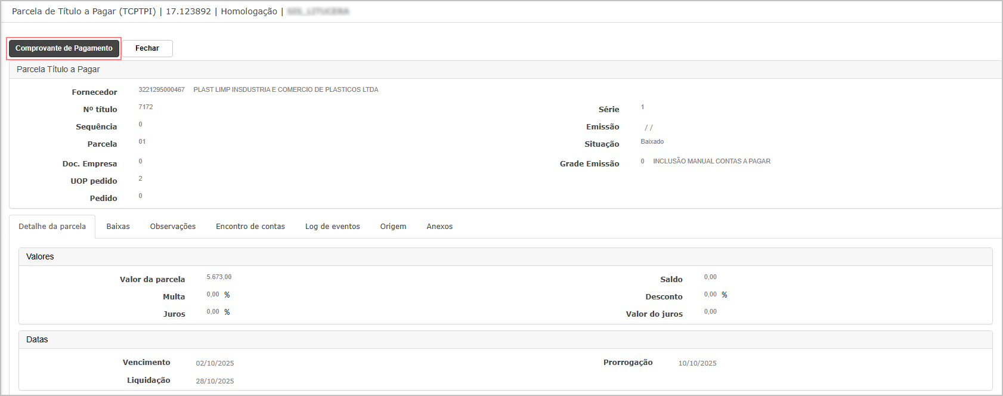
Task: Collapse the Datas panel header
Action: point(37,340)
